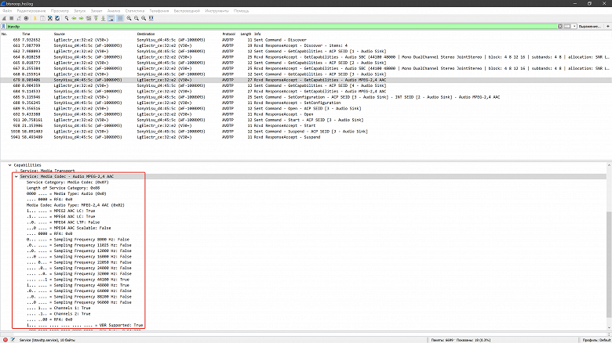The width and height of the screenshot is (612, 343).
Task: Click the find packet magnifier icon
Action: point(67,18)
